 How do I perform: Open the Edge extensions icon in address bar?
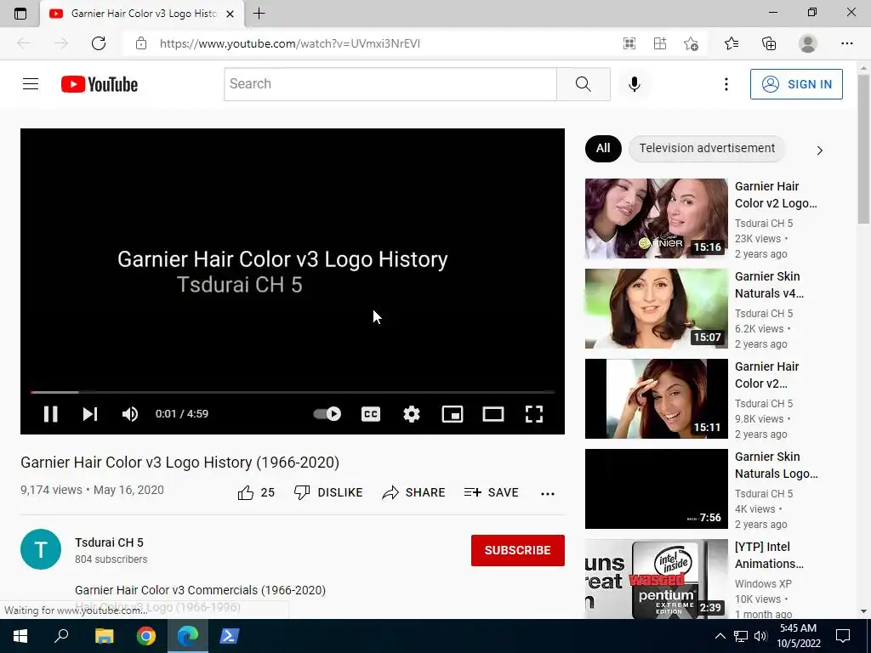click(x=660, y=43)
